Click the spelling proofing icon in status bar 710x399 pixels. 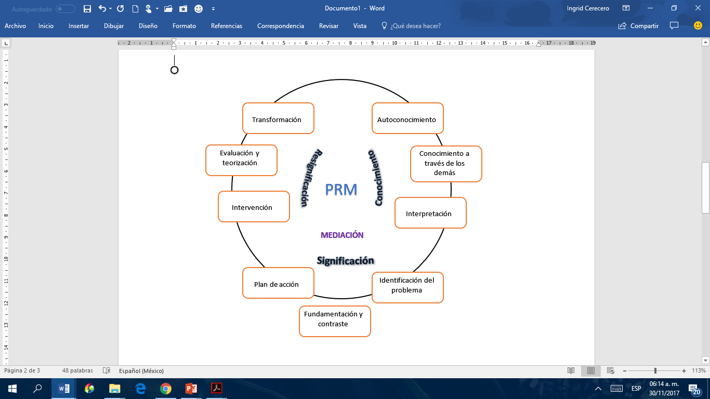coord(107,370)
